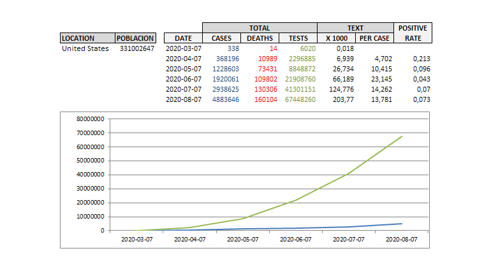Select cases value 1228603
Image resolution: width=491 pixels, height=274 pixels.
point(226,69)
